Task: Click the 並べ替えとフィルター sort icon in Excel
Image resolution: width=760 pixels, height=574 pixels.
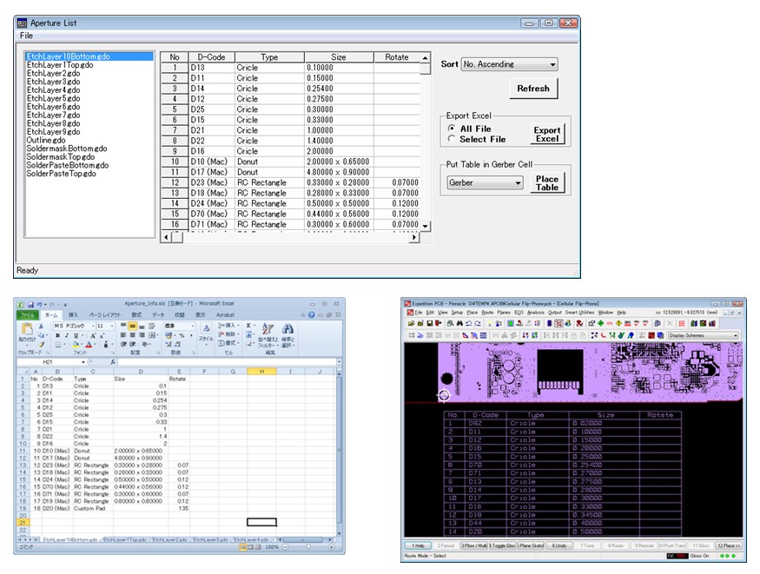Action: [267, 329]
